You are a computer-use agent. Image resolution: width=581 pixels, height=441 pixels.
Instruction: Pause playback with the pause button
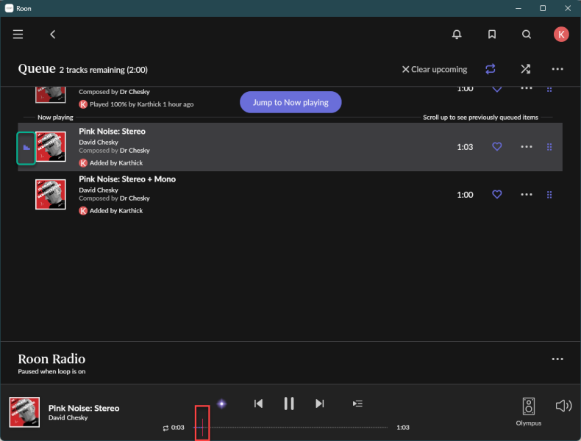(289, 404)
